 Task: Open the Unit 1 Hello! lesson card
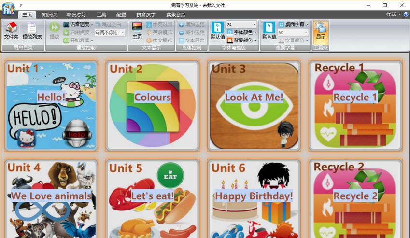click(x=51, y=106)
